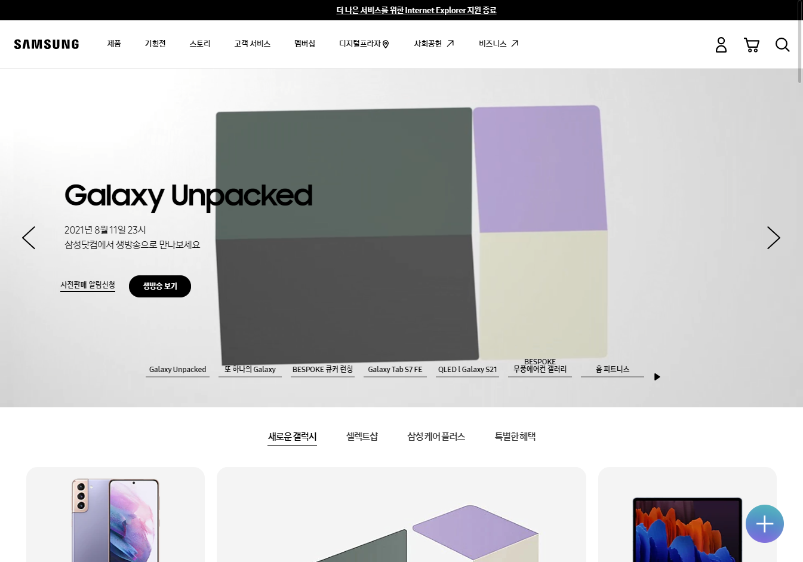The width and height of the screenshot is (803, 562).
Task: Select BESPOKE 큐커 런칭 slide indicator
Action: (322, 370)
